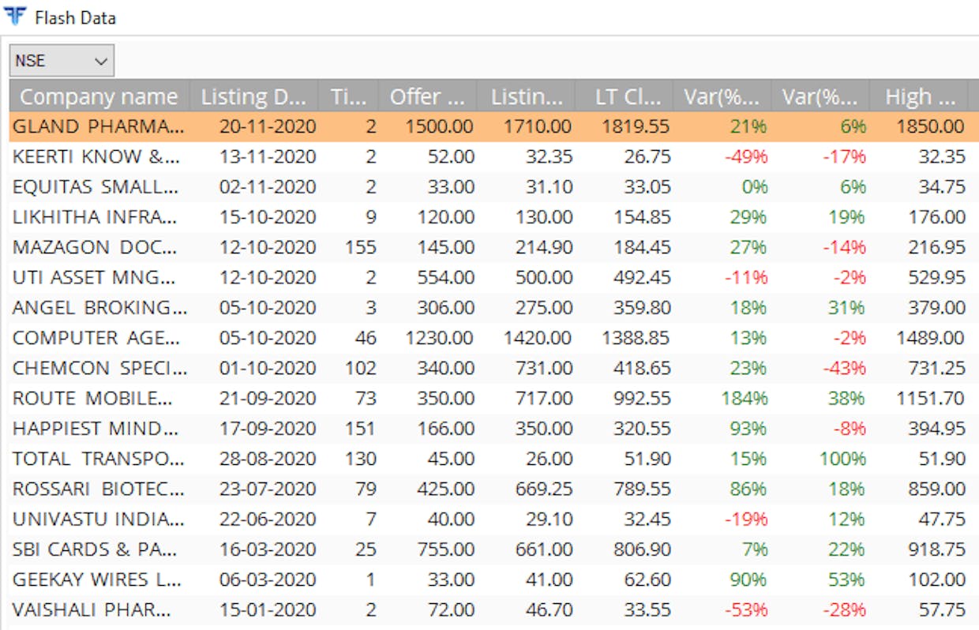Select VAISHALI PHAR company name
Screen dimensions: 979x630
(x=92, y=609)
